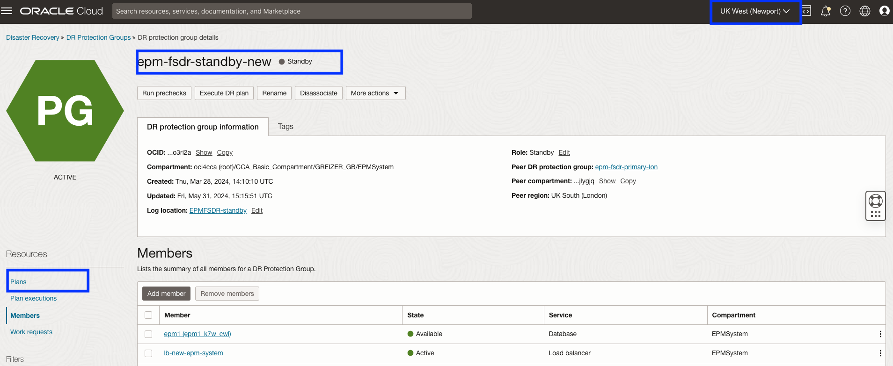Click the State column header
The image size is (893, 366).
[x=415, y=315]
